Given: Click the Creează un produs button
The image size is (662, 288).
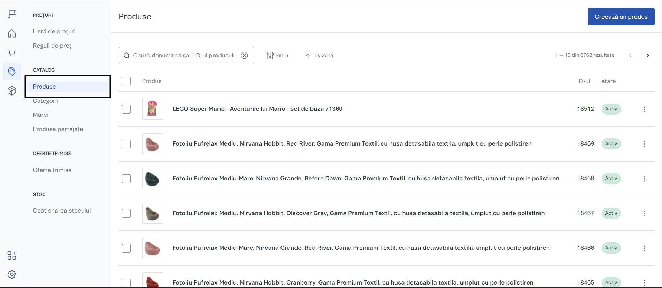Looking at the screenshot, I should coord(621,17).
